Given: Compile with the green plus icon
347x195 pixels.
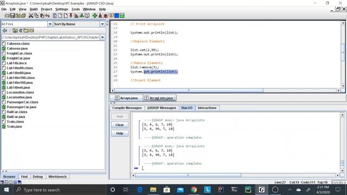Looking at the screenshot, I should pos(95,16).
